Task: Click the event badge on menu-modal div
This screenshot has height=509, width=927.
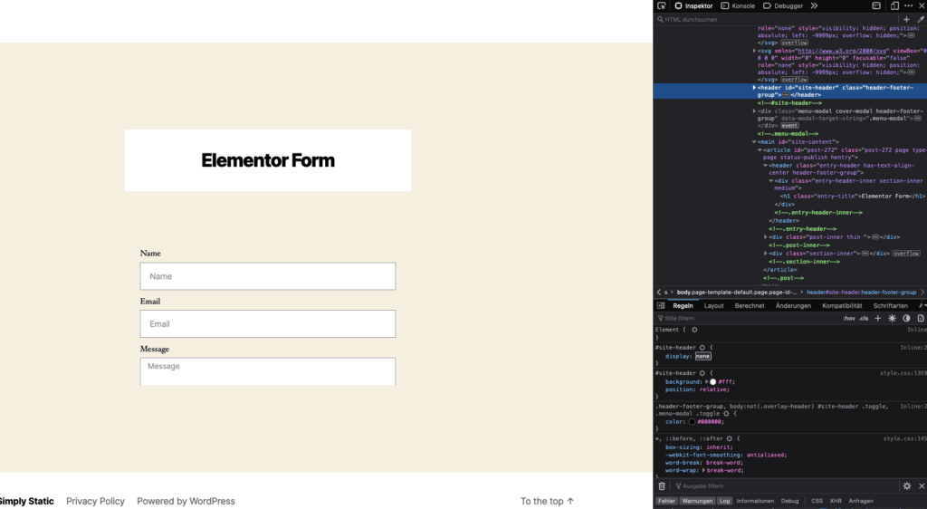Action: pyautogui.click(x=789, y=126)
